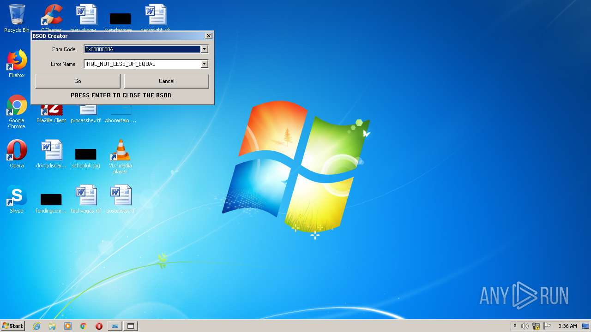Click the BSOD Creator title bar text
The height and width of the screenshot is (332, 591).
pyautogui.click(x=50, y=36)
